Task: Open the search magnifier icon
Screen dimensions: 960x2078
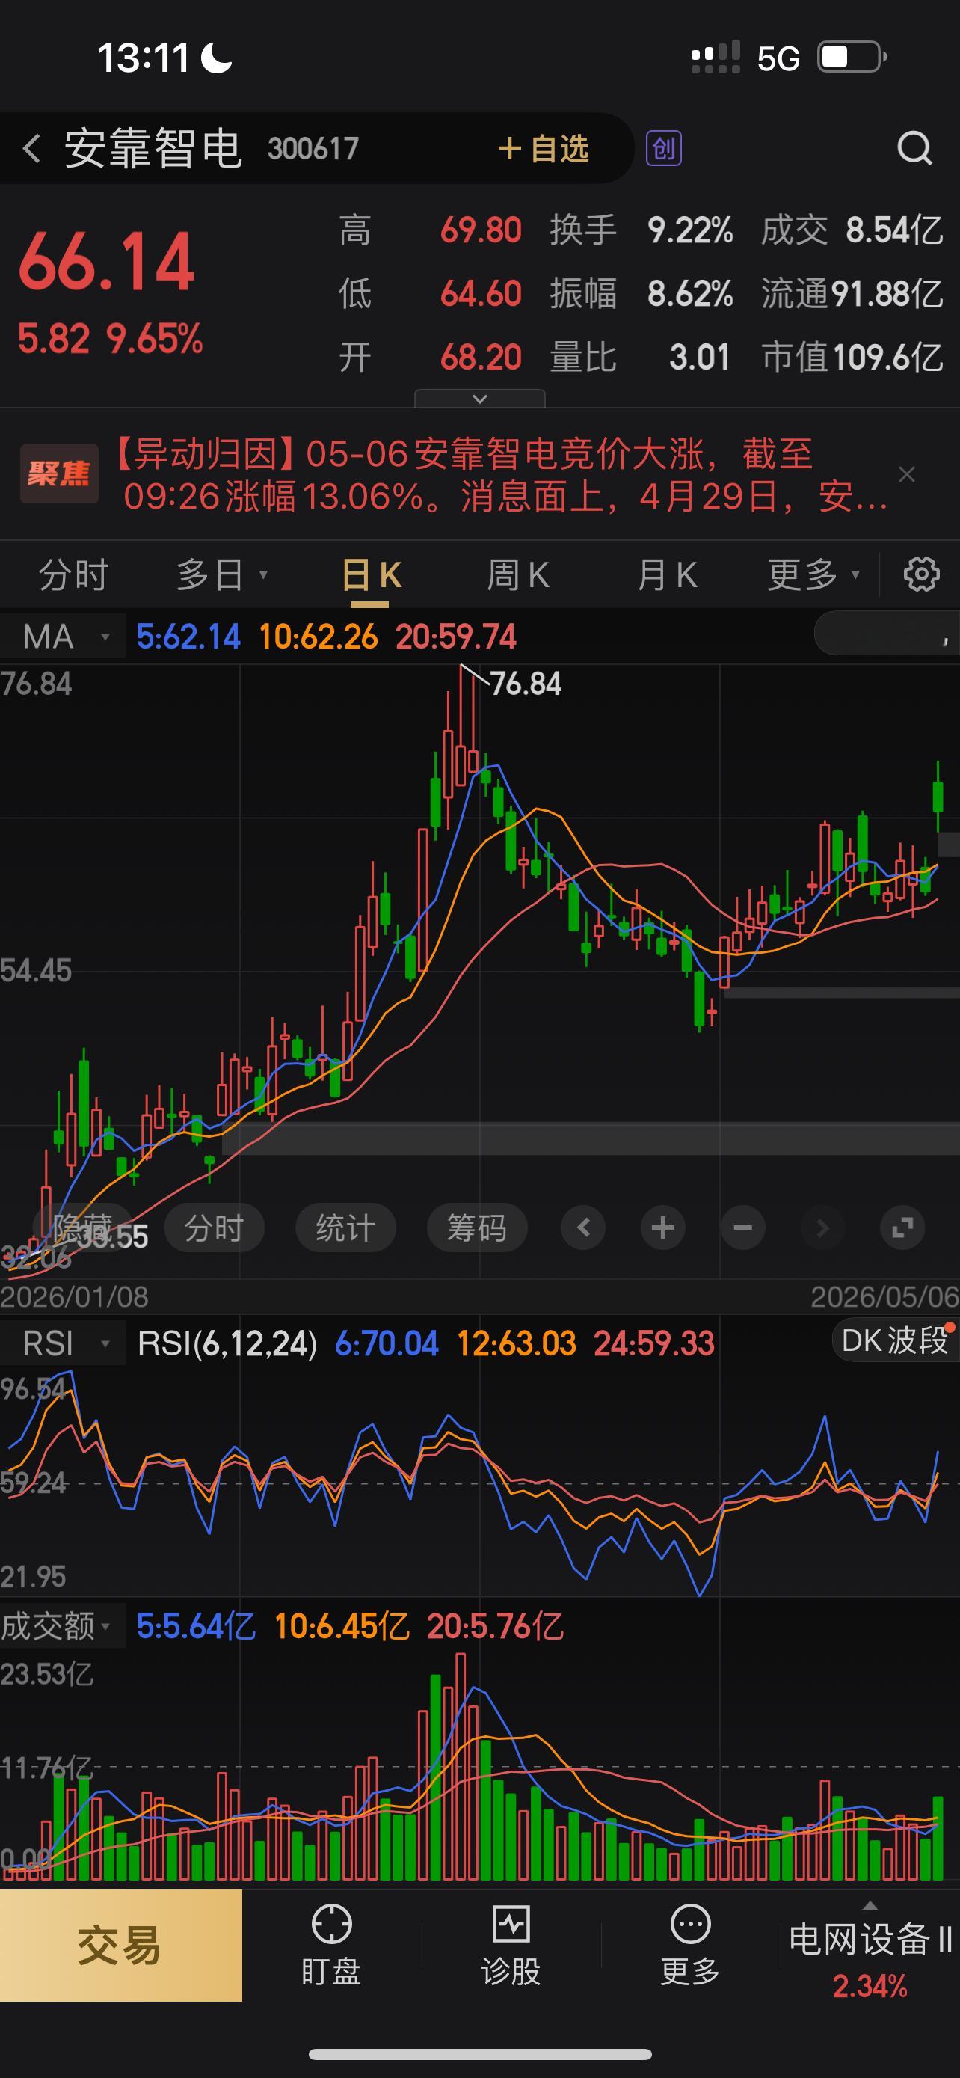Action: click(x=915, y=148)
